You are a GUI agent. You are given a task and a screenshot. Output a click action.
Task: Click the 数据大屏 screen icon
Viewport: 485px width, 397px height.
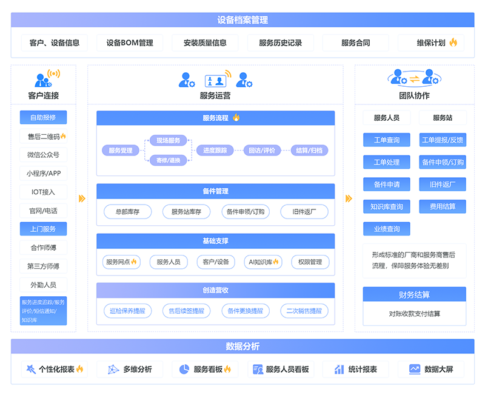415,369
